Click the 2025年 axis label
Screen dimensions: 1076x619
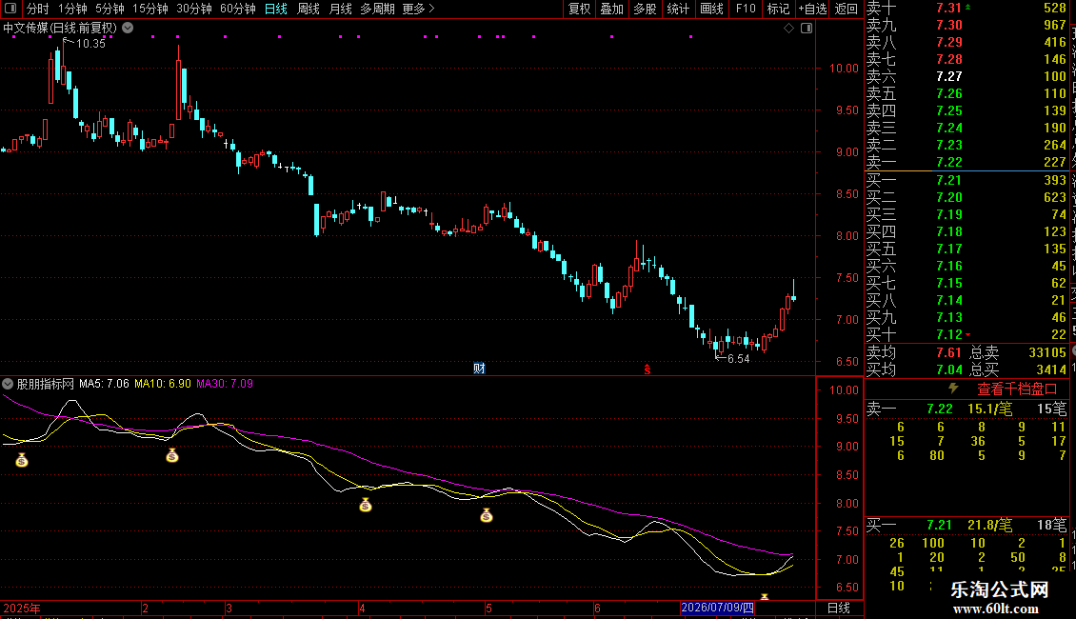pos(21,608)
